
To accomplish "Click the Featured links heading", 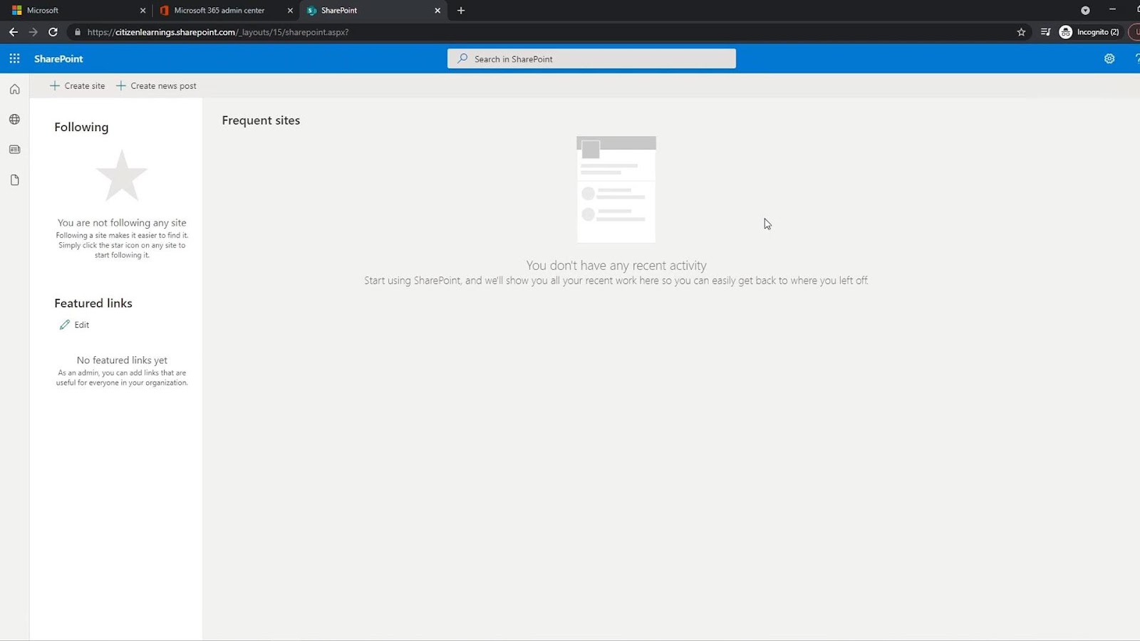I will tap(93, 303).
